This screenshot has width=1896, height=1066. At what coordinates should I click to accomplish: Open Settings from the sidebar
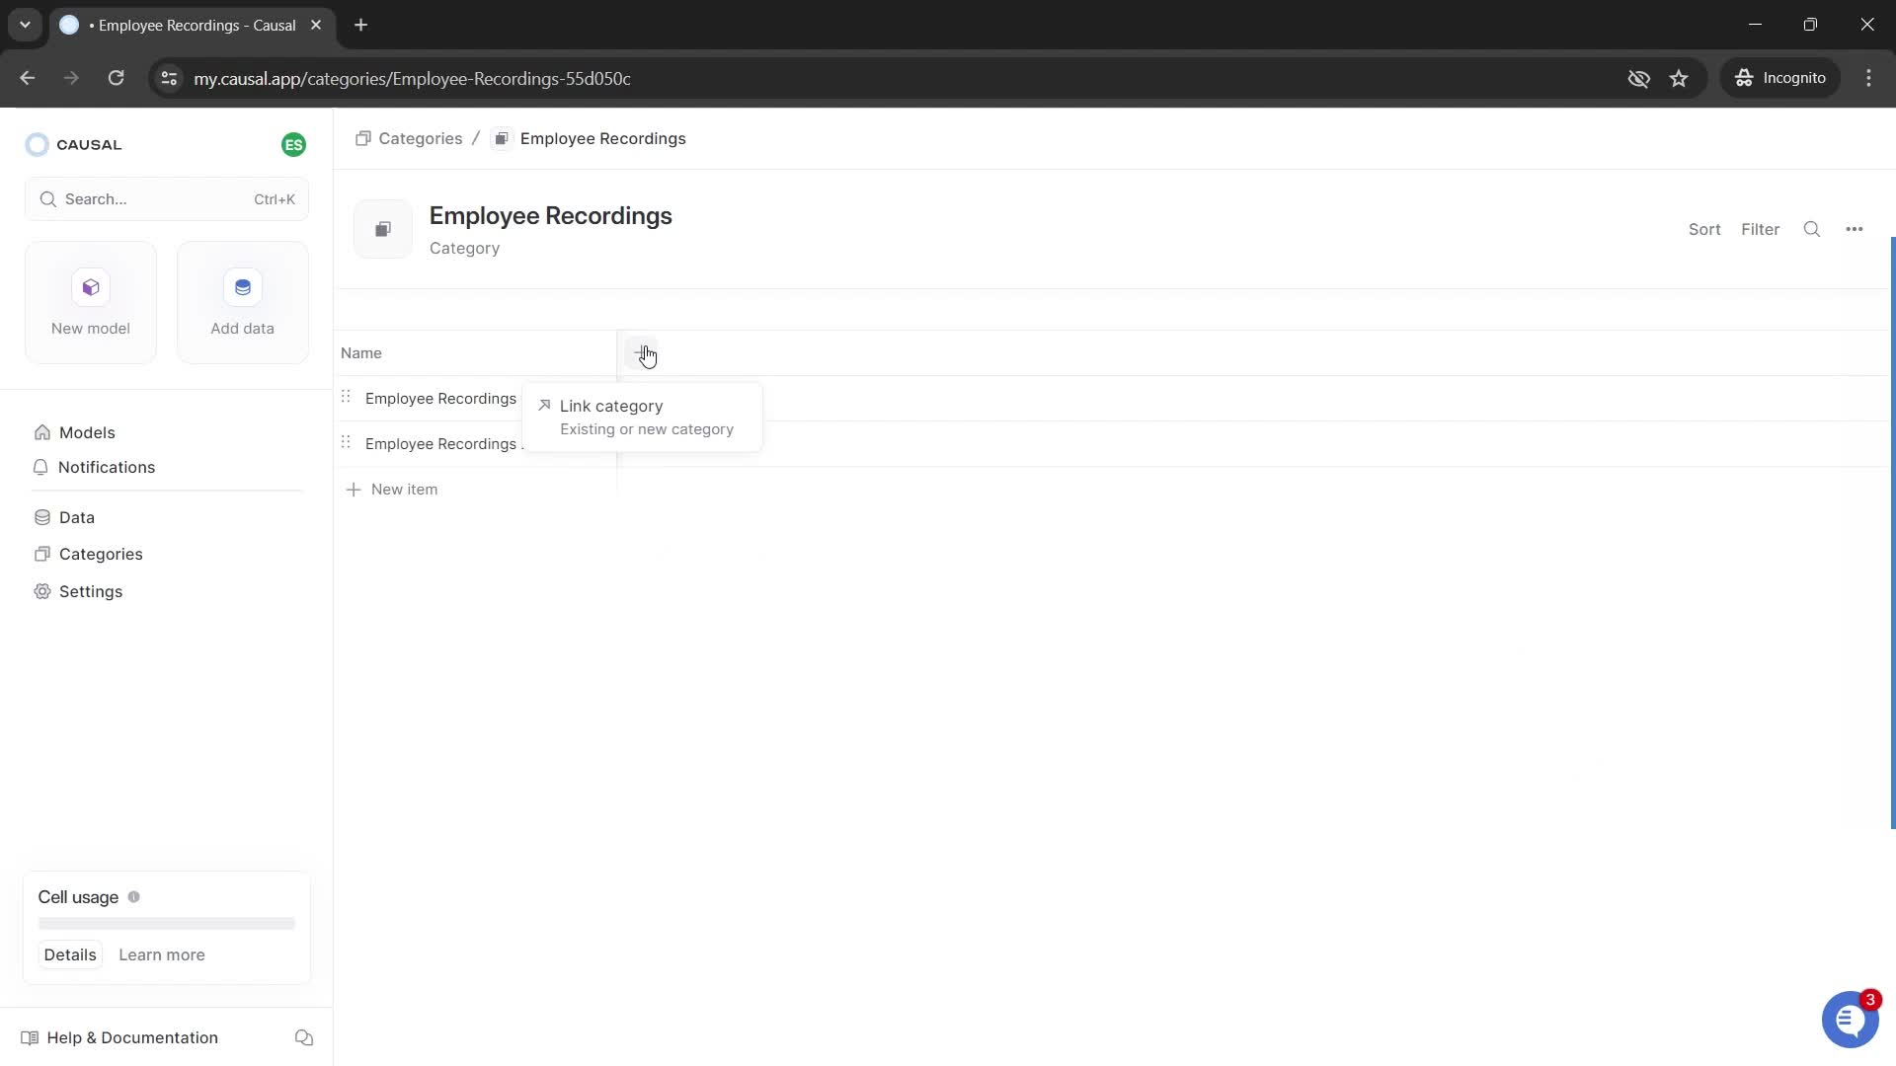(90, 591)
